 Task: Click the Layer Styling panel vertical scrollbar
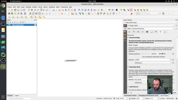177,64
